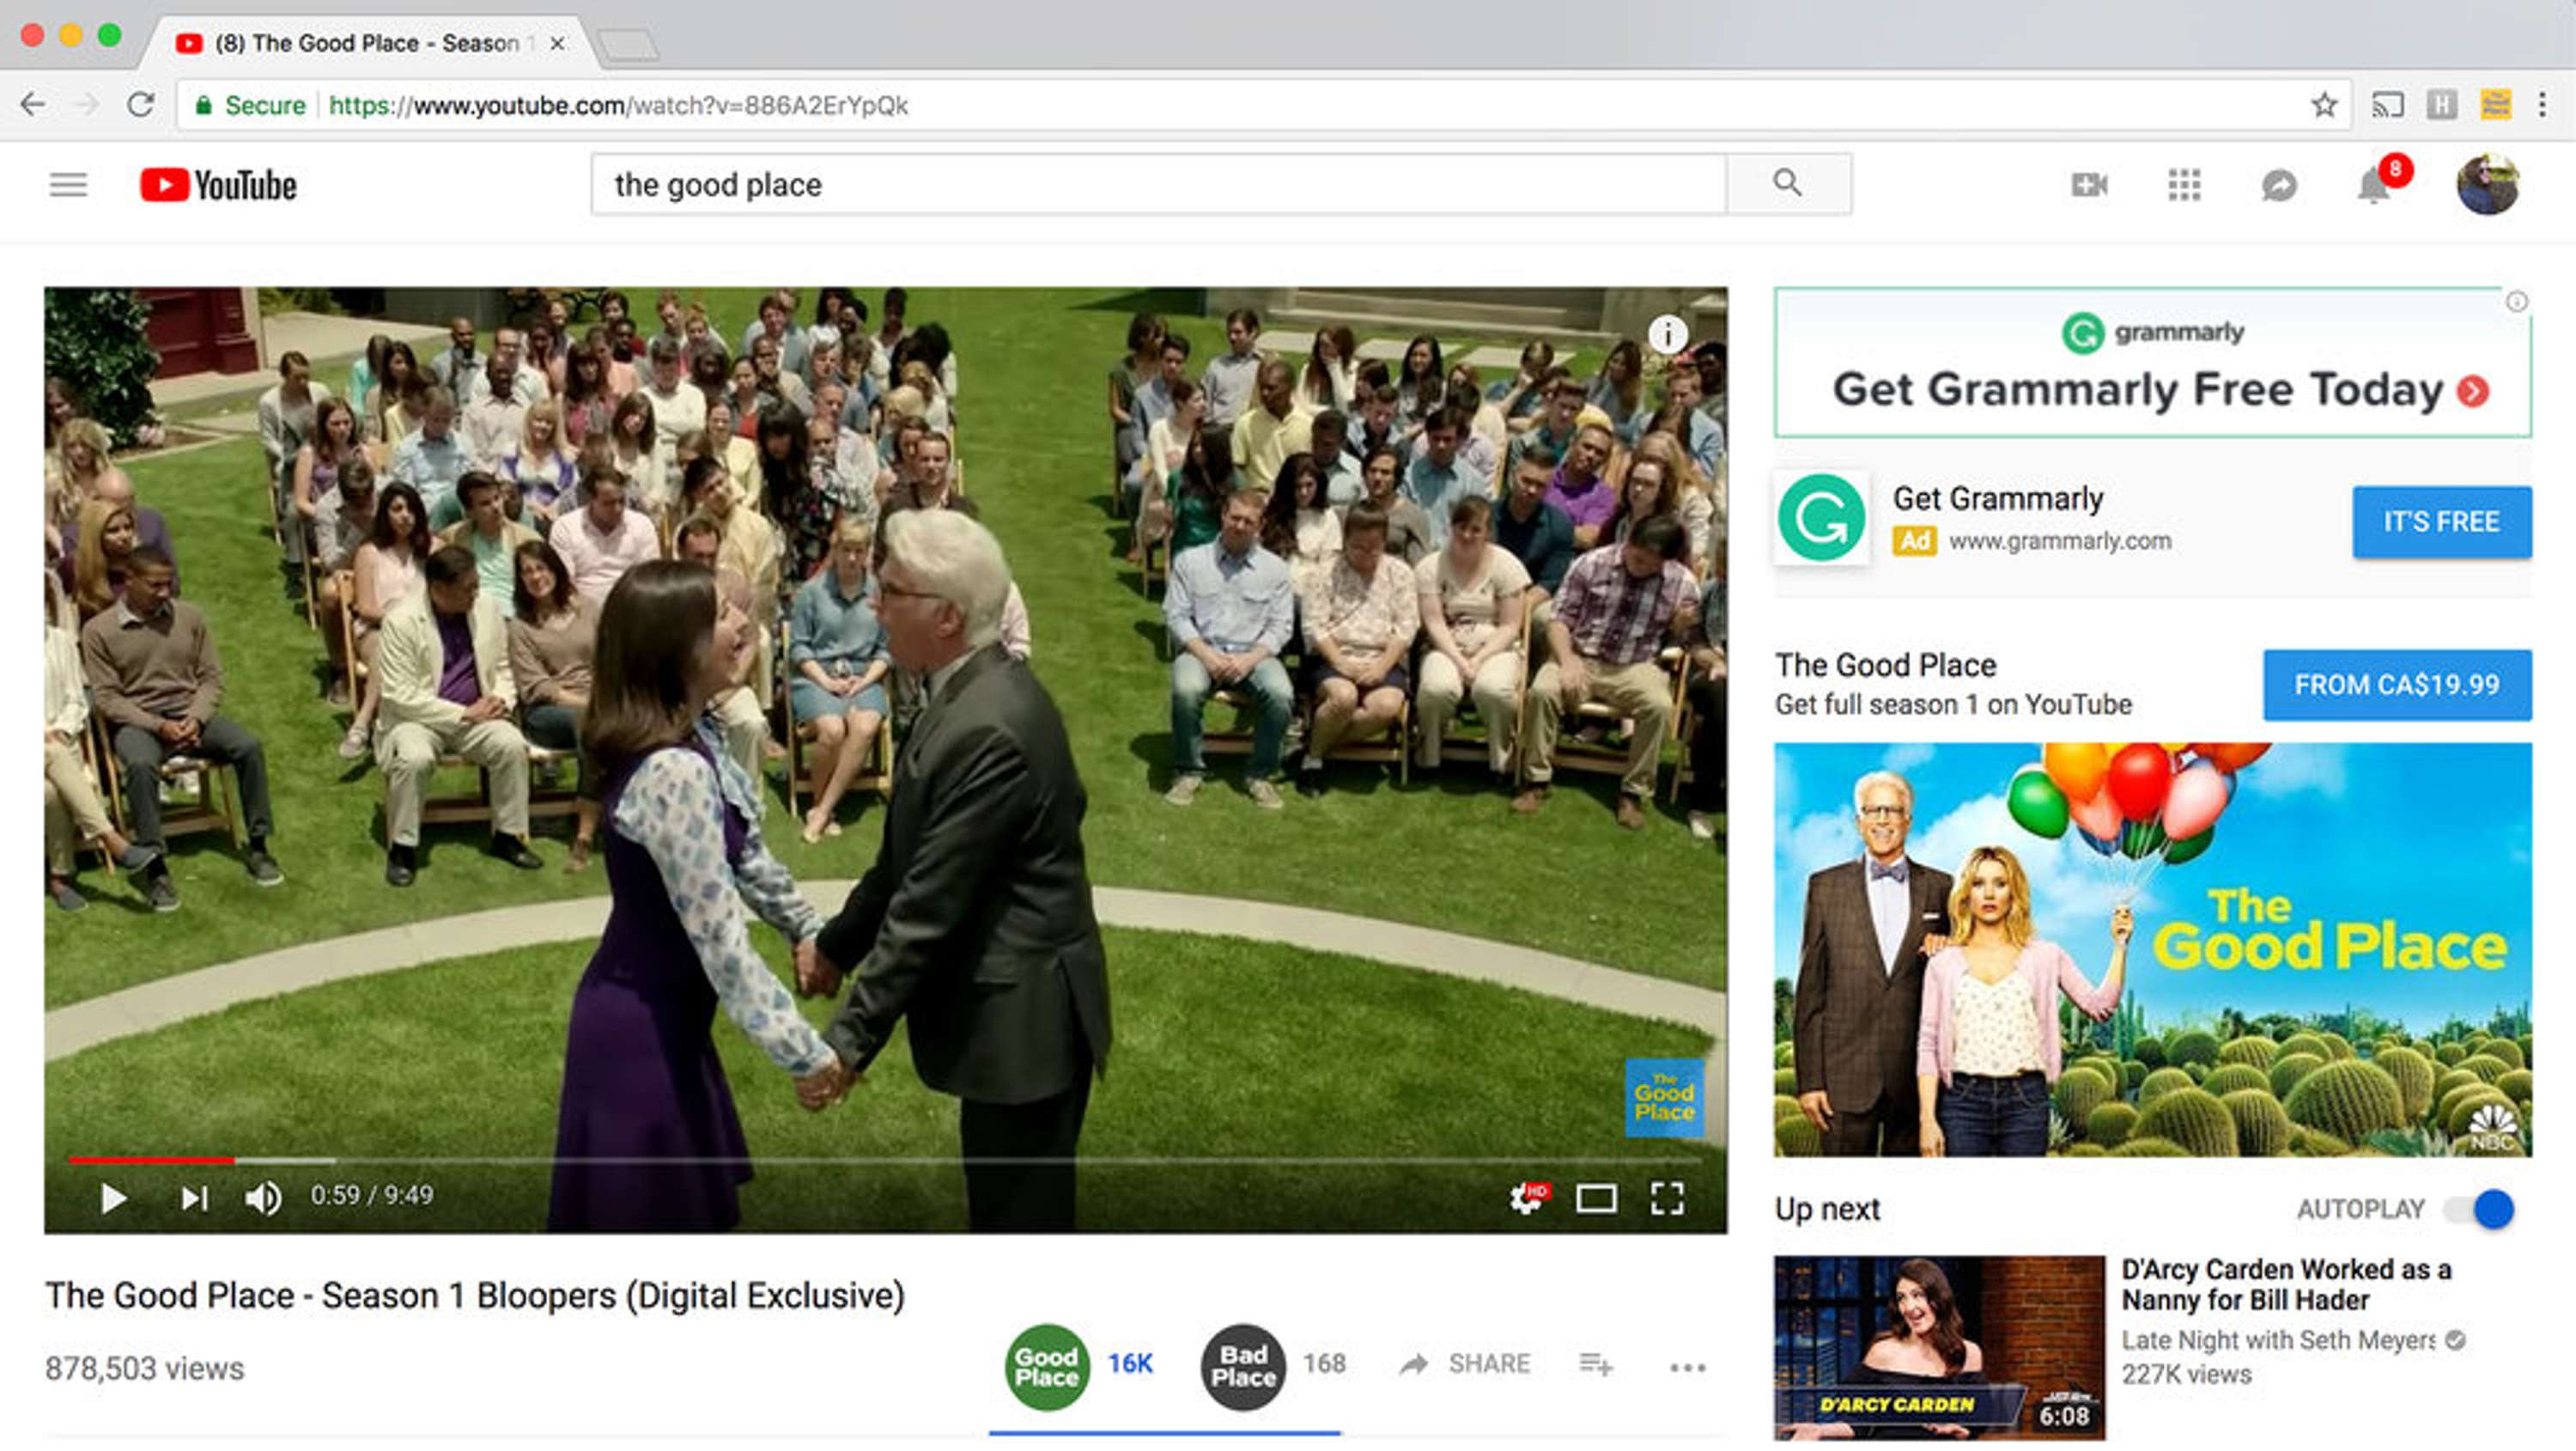This screenshot has height=1451, width=2576.
Task: Open the YouTube apps grid
Action: point(2184,185)
